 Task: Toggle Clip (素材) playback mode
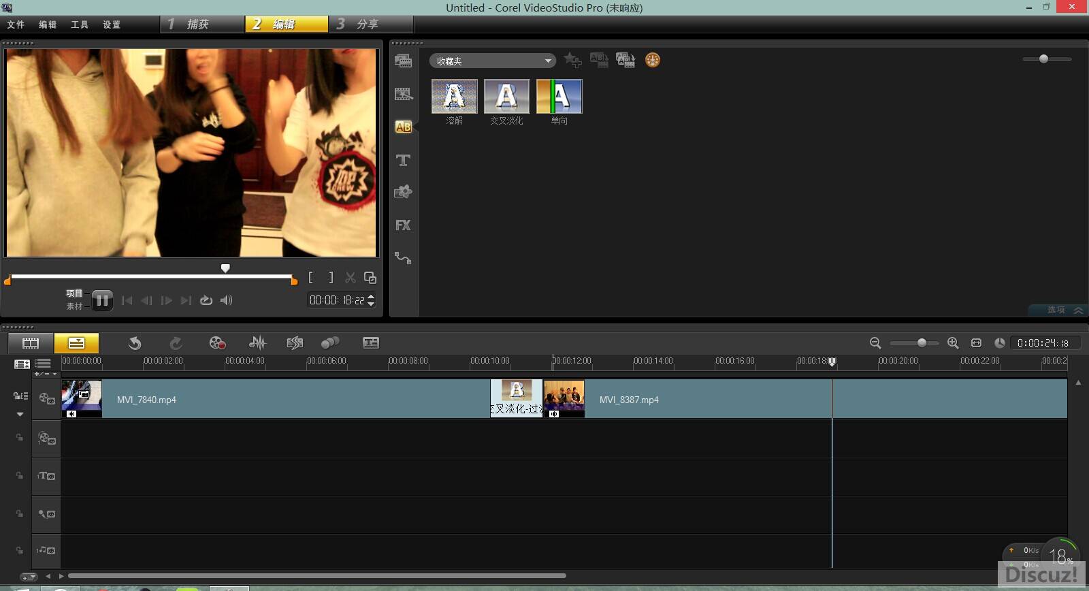point(74,306)
